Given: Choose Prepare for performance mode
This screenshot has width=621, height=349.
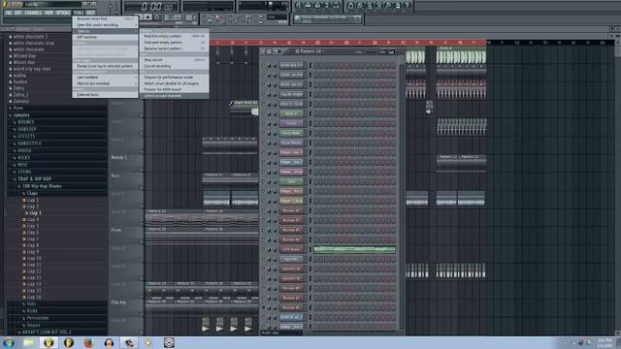Looking at the screenshot, I should 174,78.
